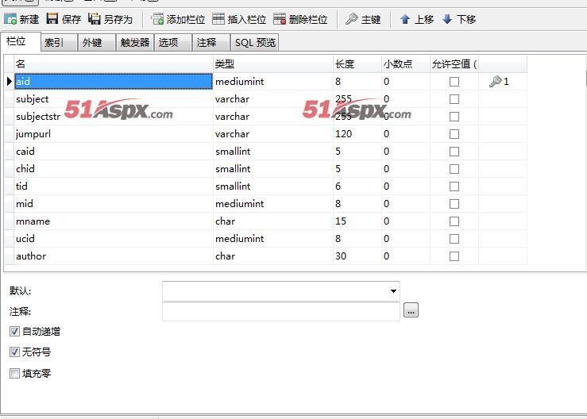Viewport: 587px width, 419px height.
Task: Click the 主键 (Primary Key) key icon
Action: click(352, 19)
